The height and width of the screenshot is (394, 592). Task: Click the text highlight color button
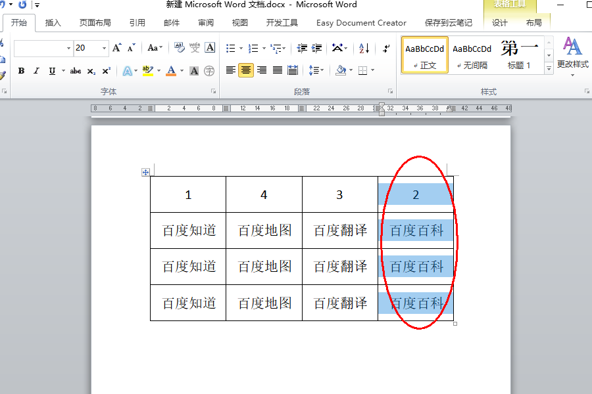click(147, 71)
